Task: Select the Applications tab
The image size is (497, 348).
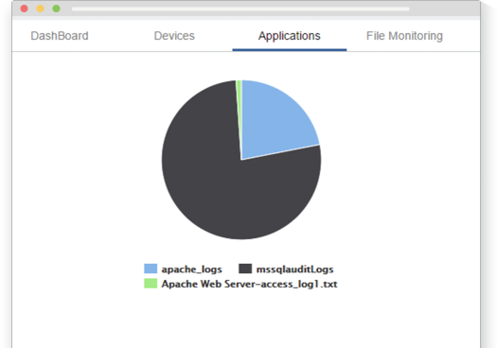Action: 290,36
